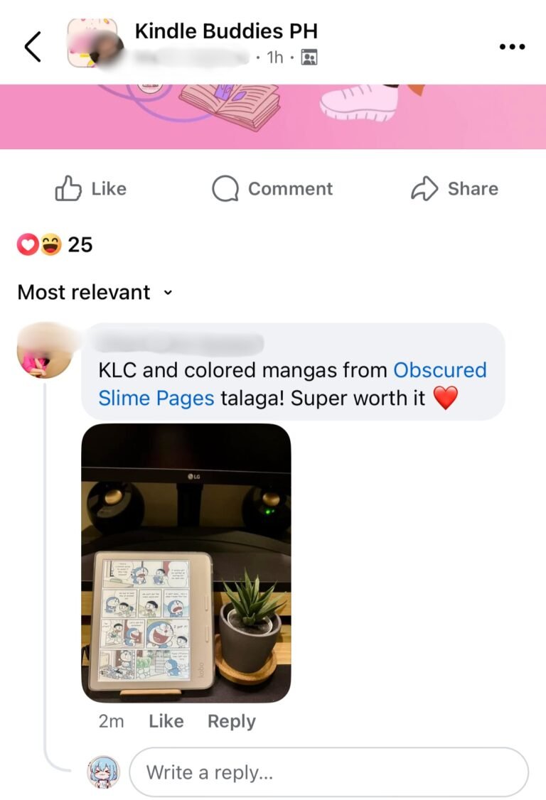546x800 pixels.
Task: Open the commenter's avatar
Action: point(45,350)
